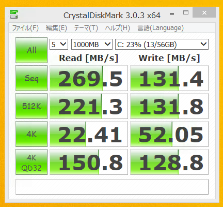223x207 pixels.
Task: Open the test count dropdown showing 5
Action: pyautogui.click(x=59, y=45)
